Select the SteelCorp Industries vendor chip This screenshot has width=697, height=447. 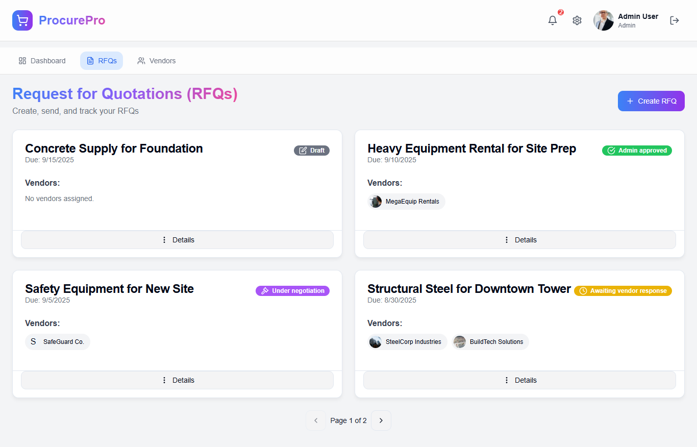click(x=408, y=342)
